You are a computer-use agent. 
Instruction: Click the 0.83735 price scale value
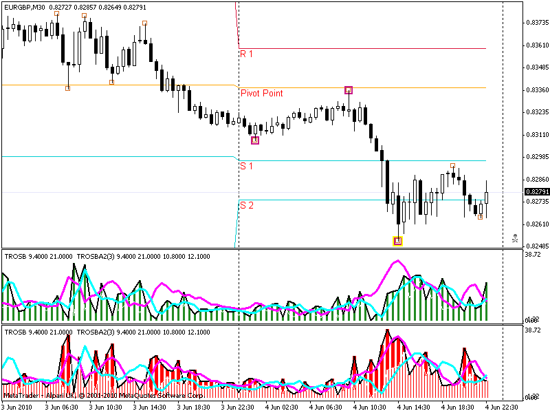(x=538, y=23)
